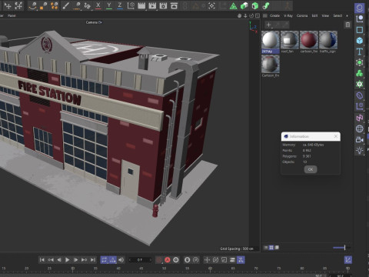Click the globe Environment icon
This screenshot has width=369, height=277.
tap(360, 128)
